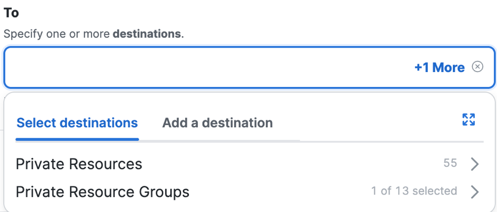Open the chevron beside Private Resources

[x=475, y=164]
